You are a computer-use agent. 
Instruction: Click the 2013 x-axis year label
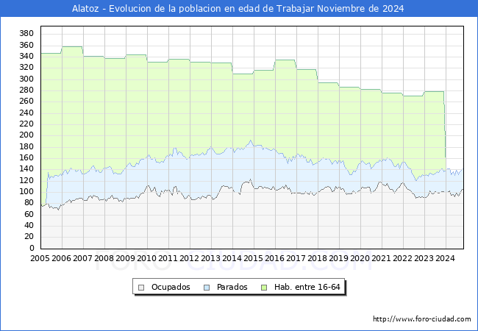(210, 258)
